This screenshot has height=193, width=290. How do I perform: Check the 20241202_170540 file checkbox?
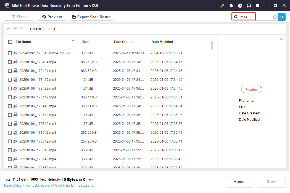(10, 53)
